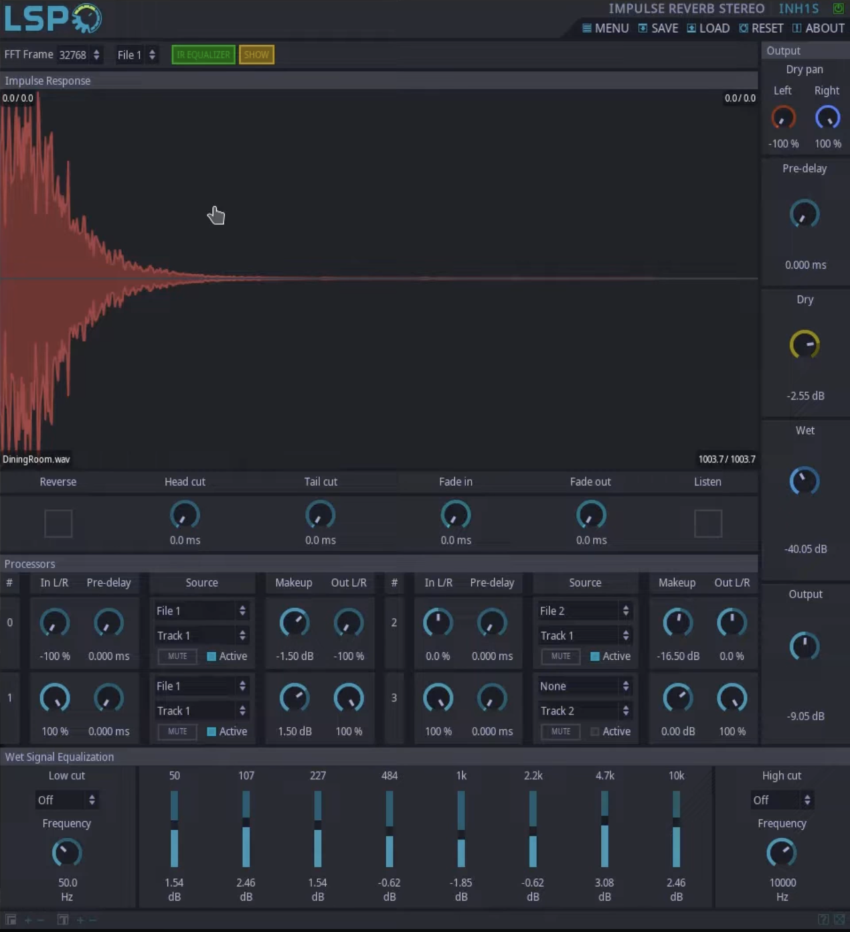
Task: Click the UI scaling window icon at bottom
Action: (x=11, y=919)
